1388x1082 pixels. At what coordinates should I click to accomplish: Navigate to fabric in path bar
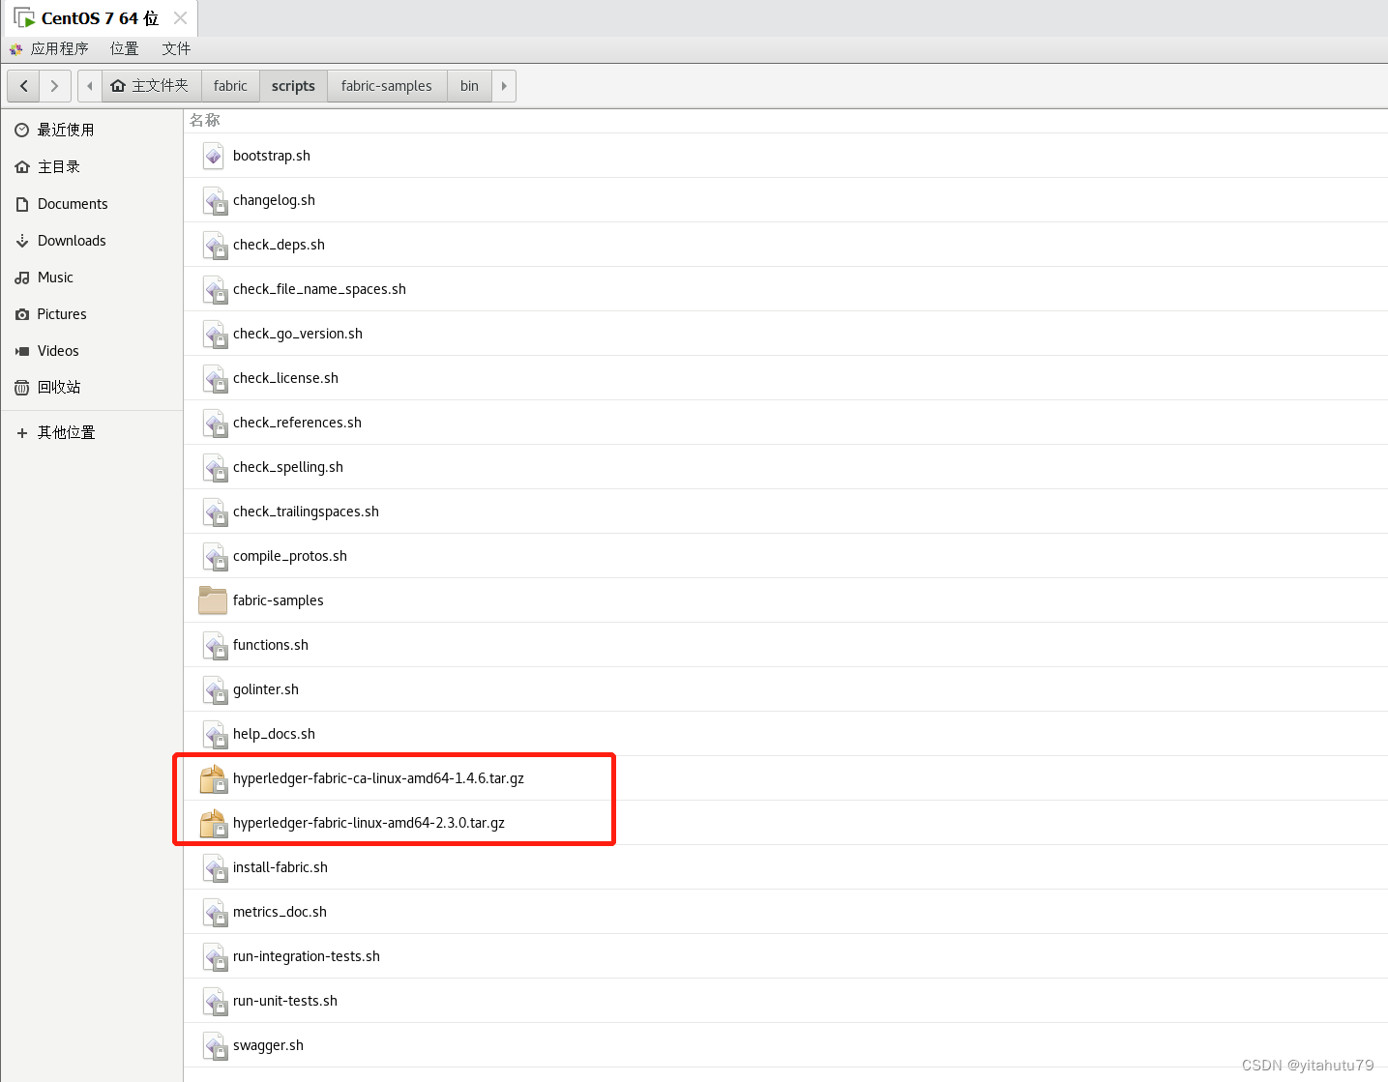coord(230,86)
